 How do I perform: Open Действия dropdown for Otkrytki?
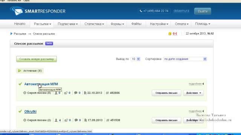pos(193,120)
